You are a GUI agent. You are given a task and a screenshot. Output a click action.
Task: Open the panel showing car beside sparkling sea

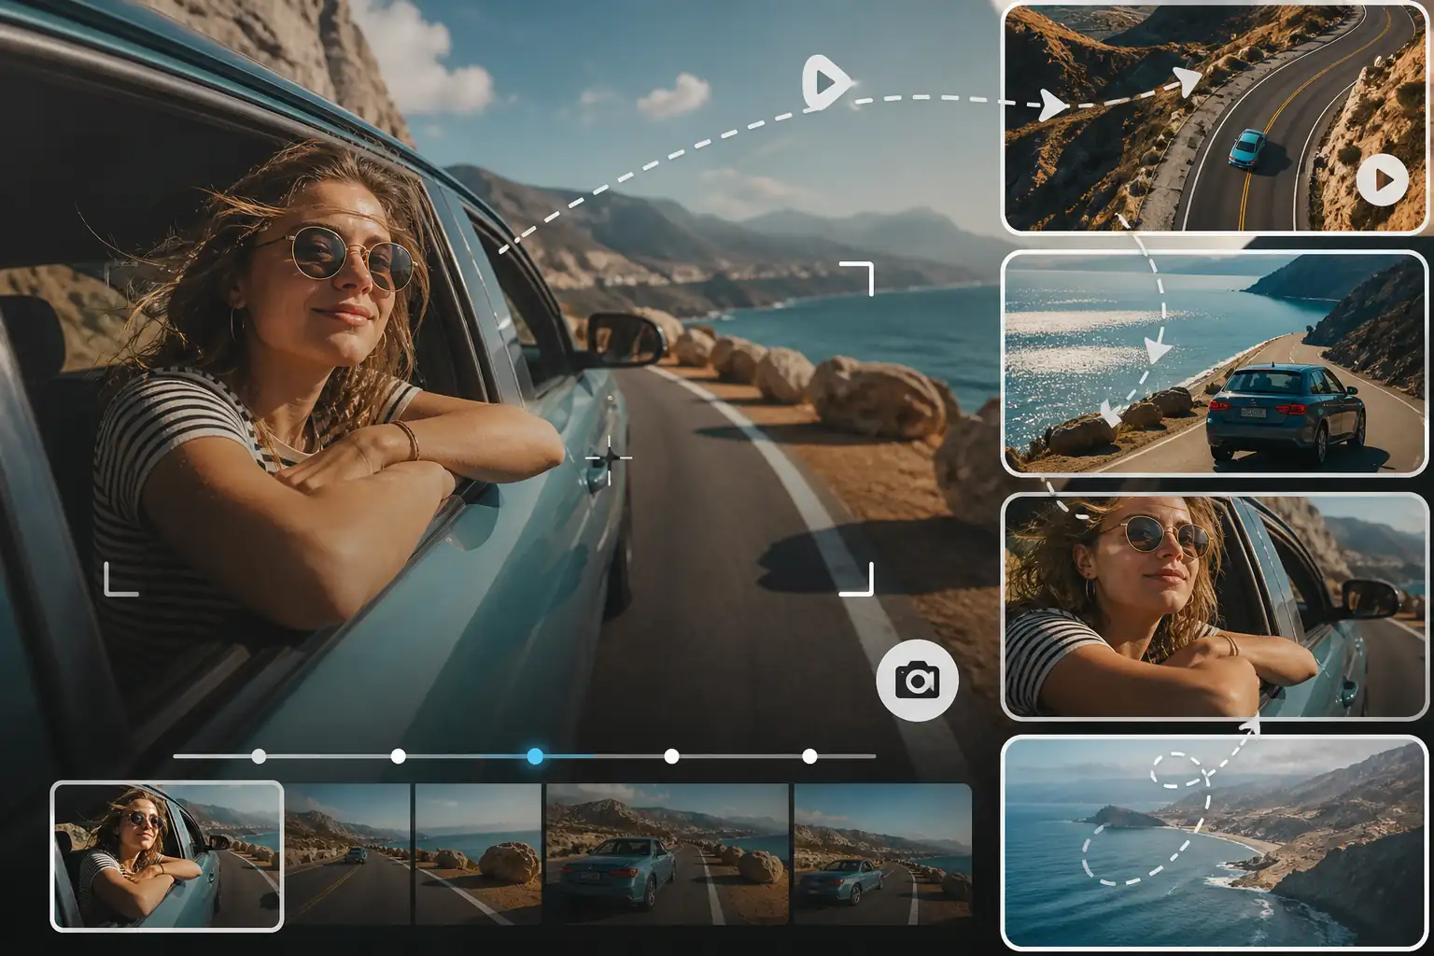click(x=1215, y=363)
